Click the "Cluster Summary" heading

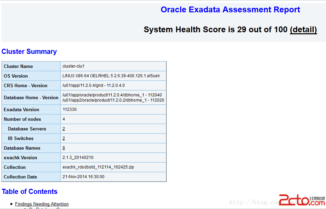(29, 51)
